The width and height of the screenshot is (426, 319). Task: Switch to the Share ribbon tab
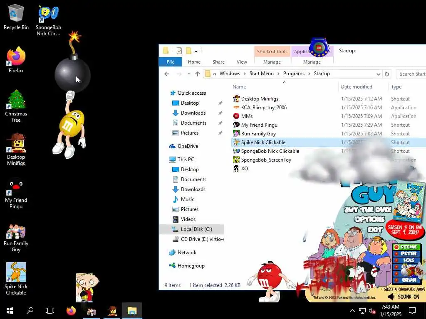click(x=219, y=62)
